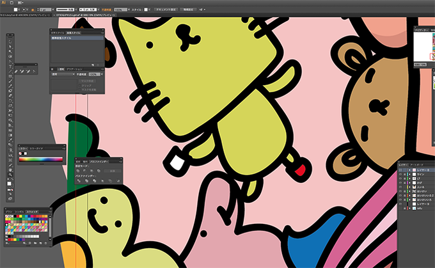Select the Selection tool in the toolbox
The width and height of the screenshot is (435, 268).
coord(10,42)
